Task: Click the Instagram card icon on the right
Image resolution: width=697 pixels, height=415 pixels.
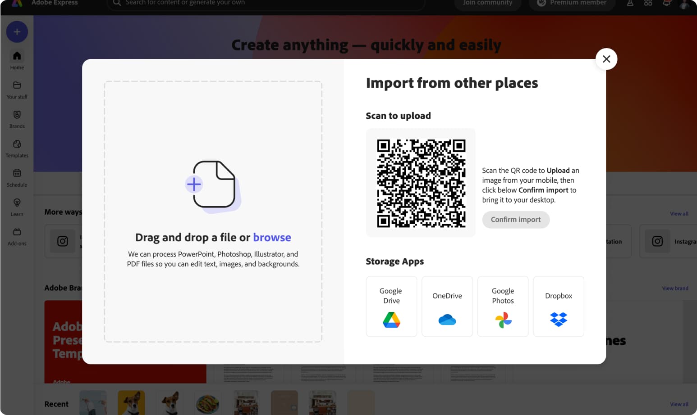Action: (x=657, y=241)
